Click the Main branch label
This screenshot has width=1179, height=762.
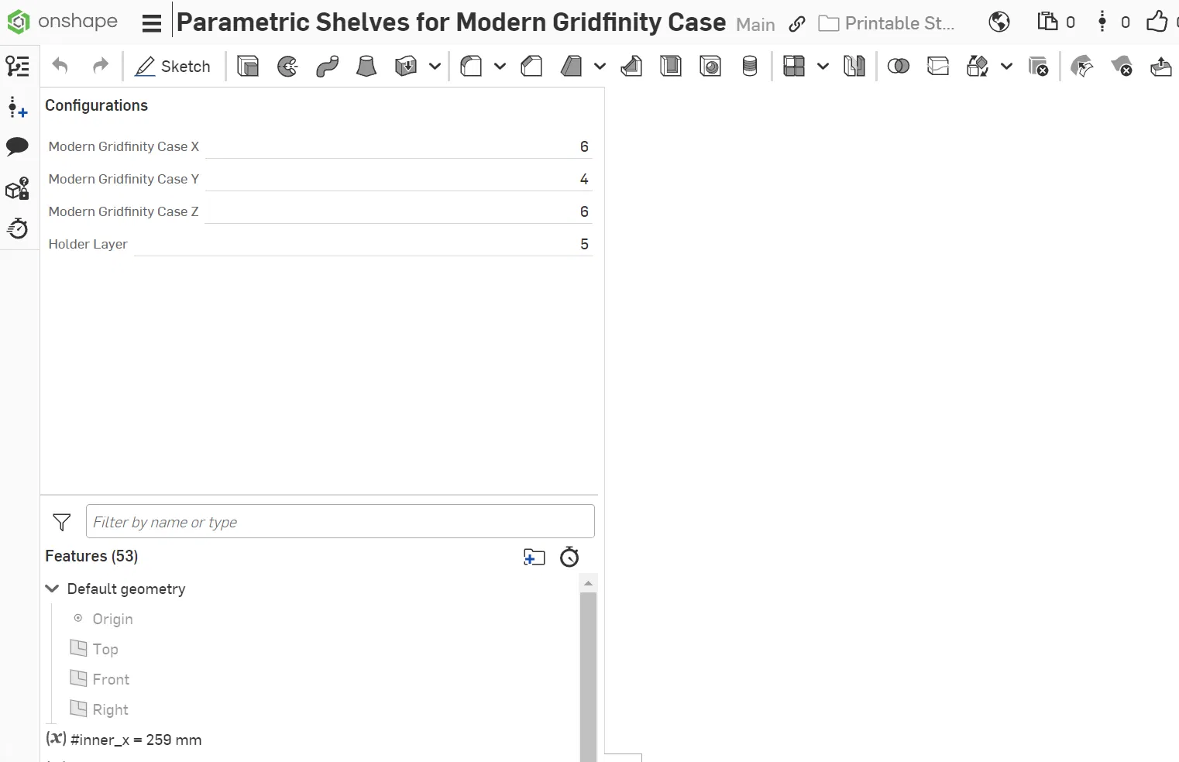(755, 24)
